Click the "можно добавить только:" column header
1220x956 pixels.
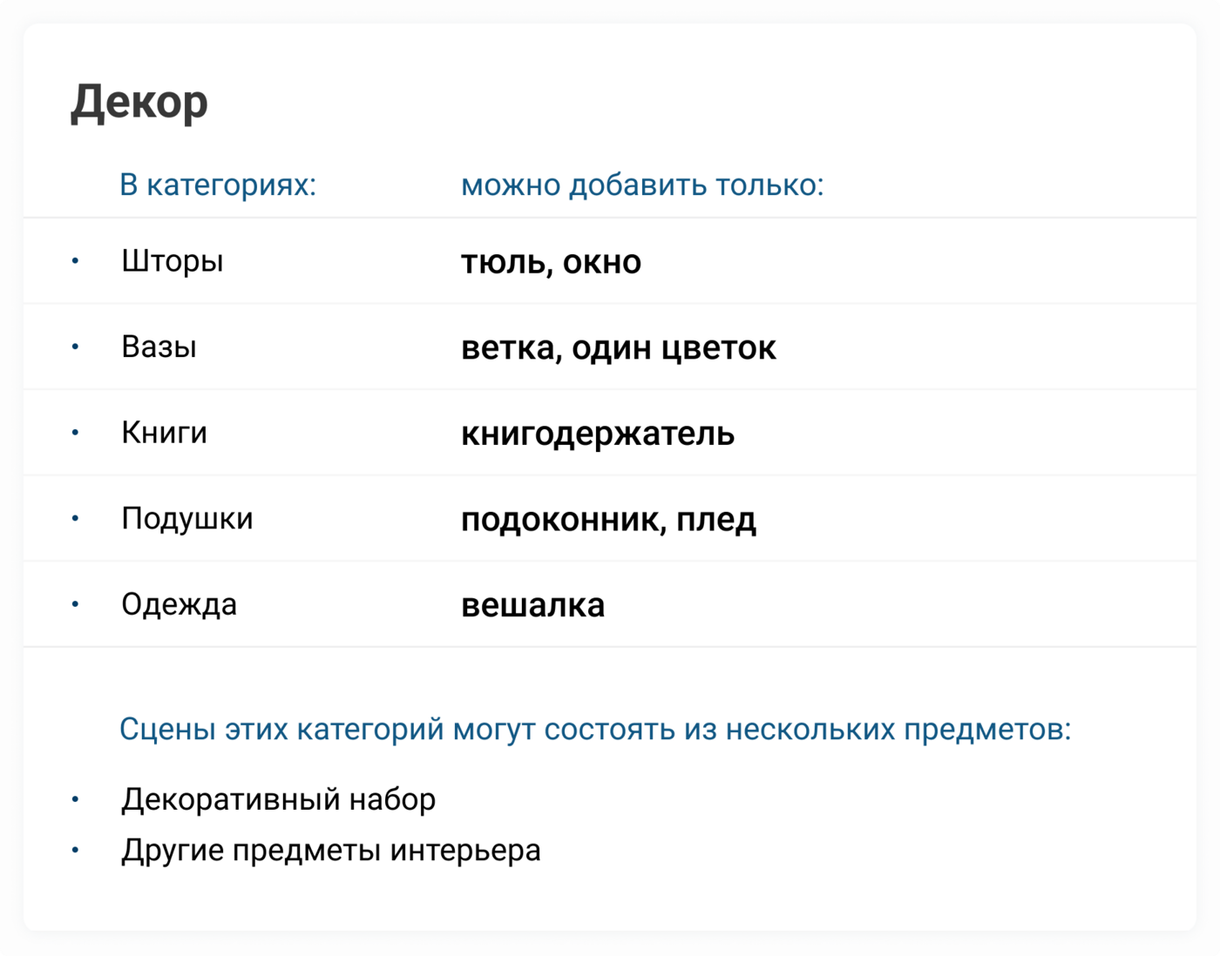[x=642, y=185]
